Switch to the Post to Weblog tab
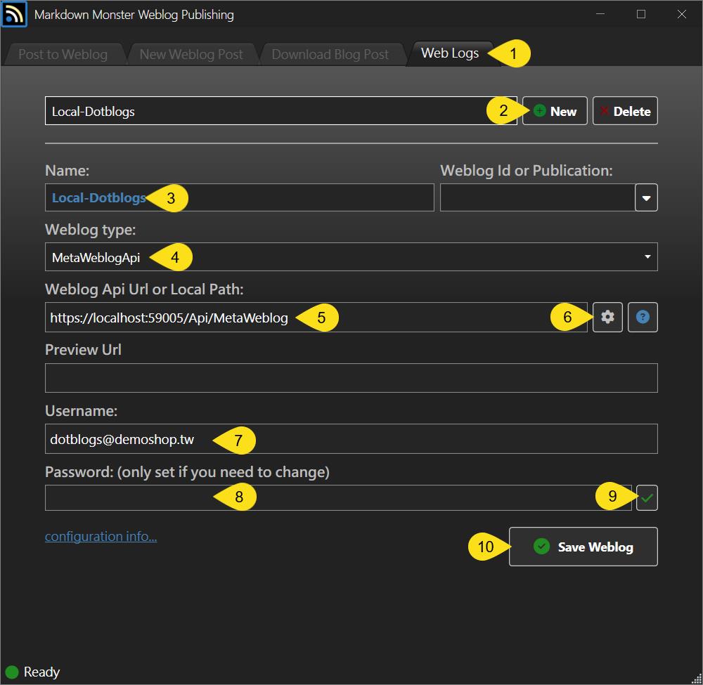Screen dimensions: 703x685 tap(63, 54)
